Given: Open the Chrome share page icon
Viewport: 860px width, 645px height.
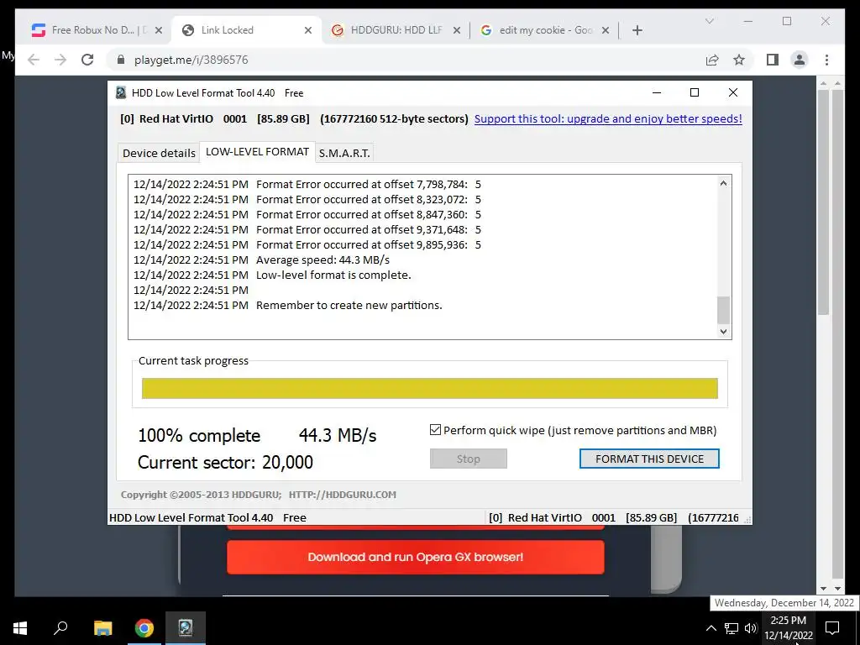Looking at the screenshot, I should click(712, 60).
